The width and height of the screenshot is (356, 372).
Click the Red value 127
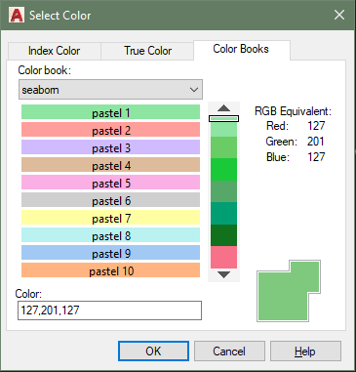[x=316, y=126]
